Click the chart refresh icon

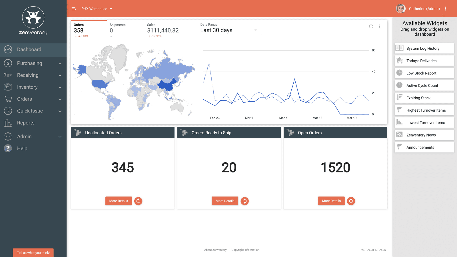click(371, 26)
